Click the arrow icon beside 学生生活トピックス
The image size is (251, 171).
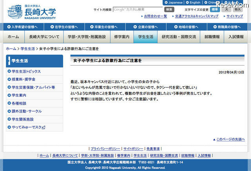pos(9,71)
